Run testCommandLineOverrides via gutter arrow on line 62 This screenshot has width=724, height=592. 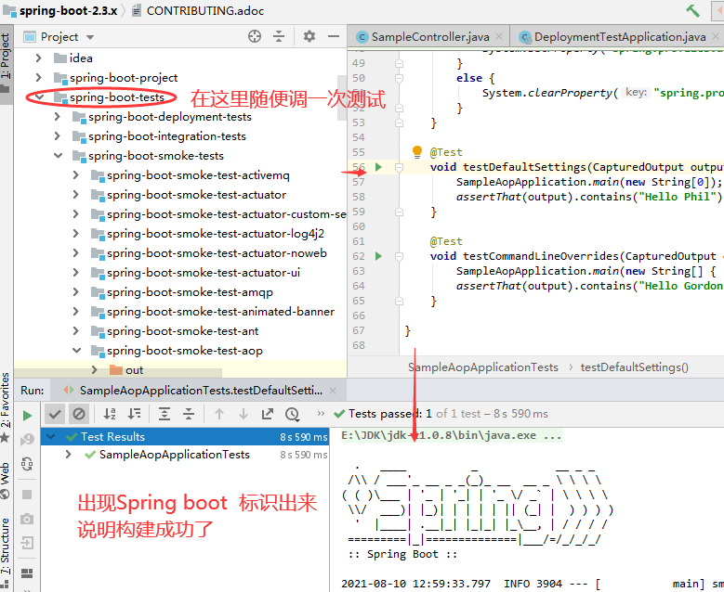[x=378, y=256]
